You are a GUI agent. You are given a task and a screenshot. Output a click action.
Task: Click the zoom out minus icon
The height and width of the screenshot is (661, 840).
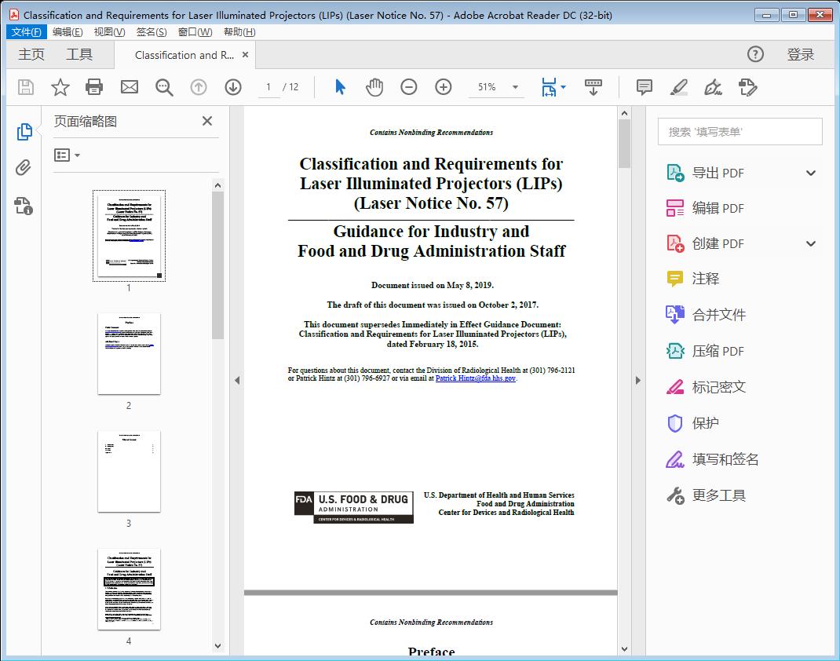click(409, 87)
